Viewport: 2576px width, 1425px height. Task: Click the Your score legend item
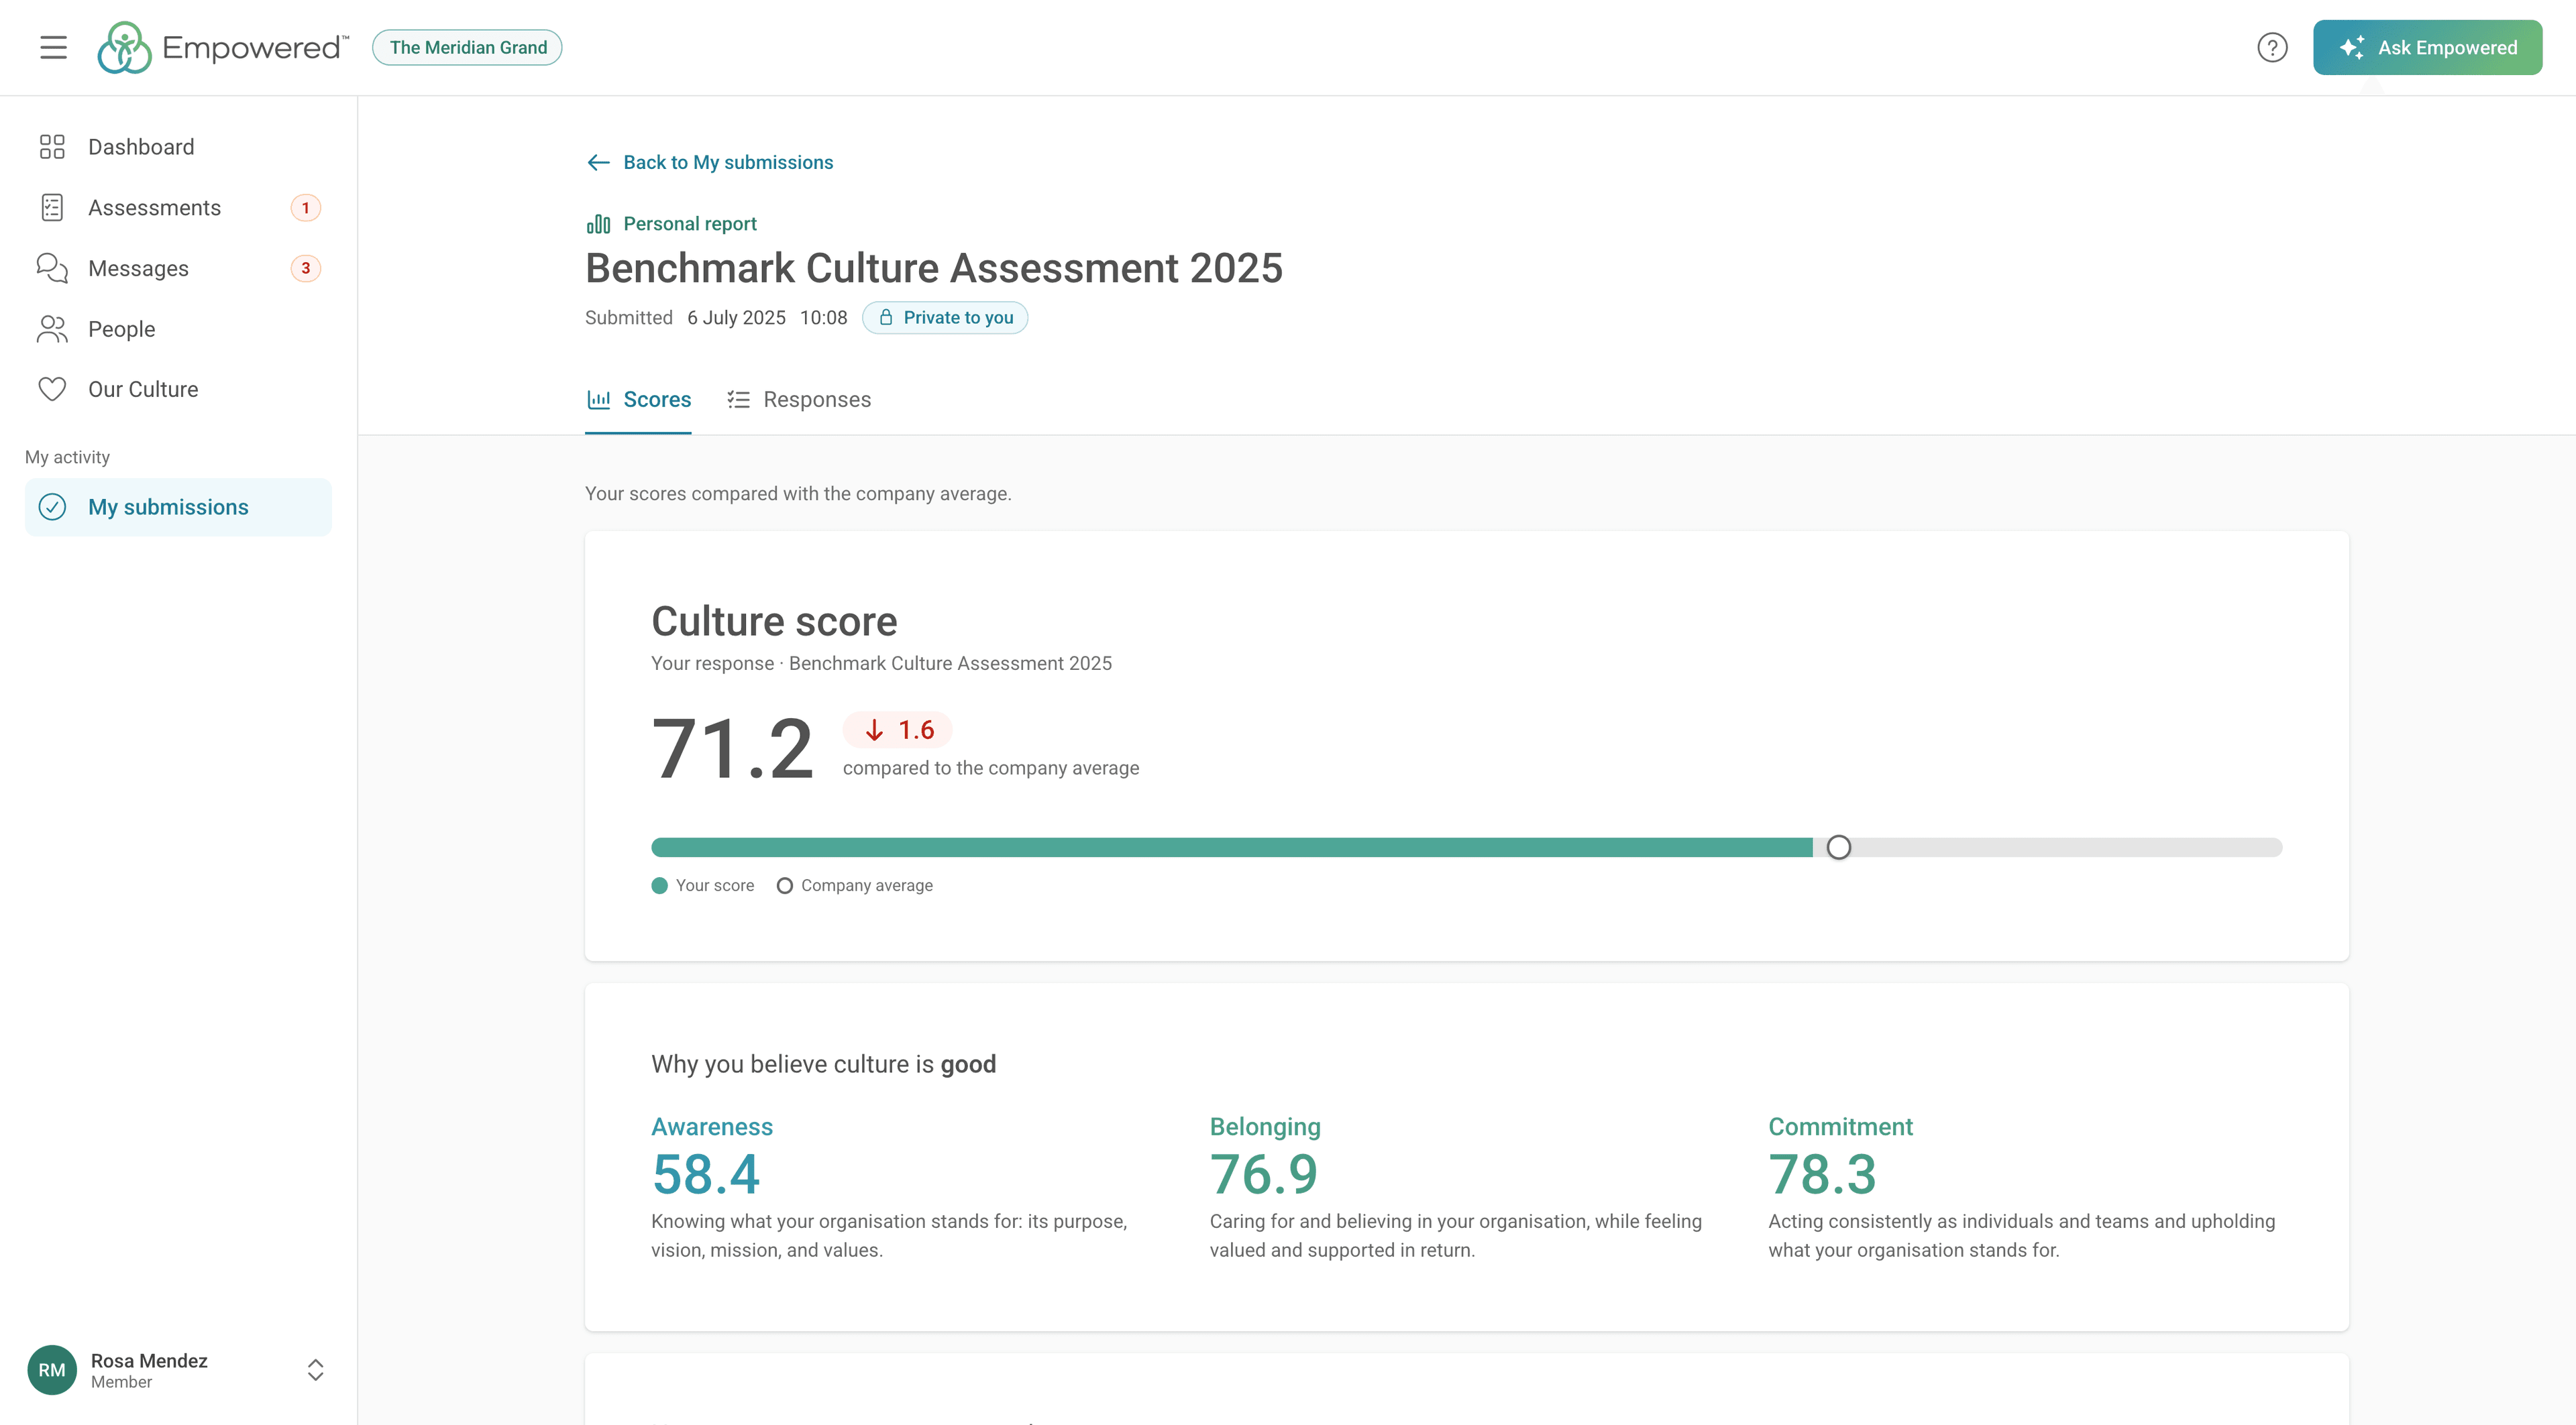(703, 885)
